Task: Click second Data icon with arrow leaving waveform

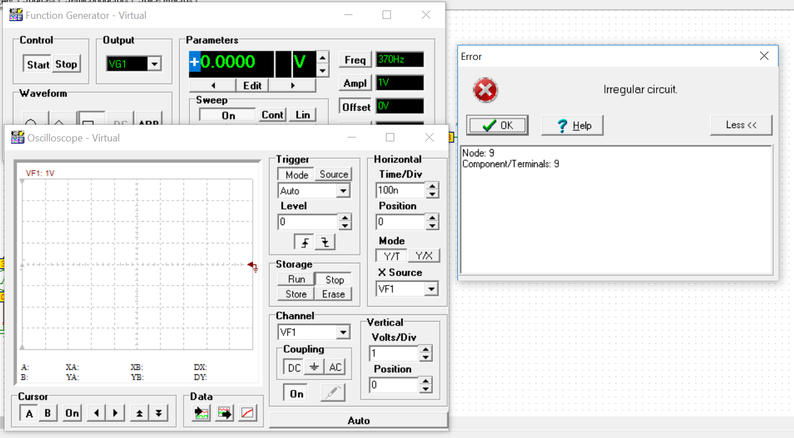Action: click(x=225, y=413)
